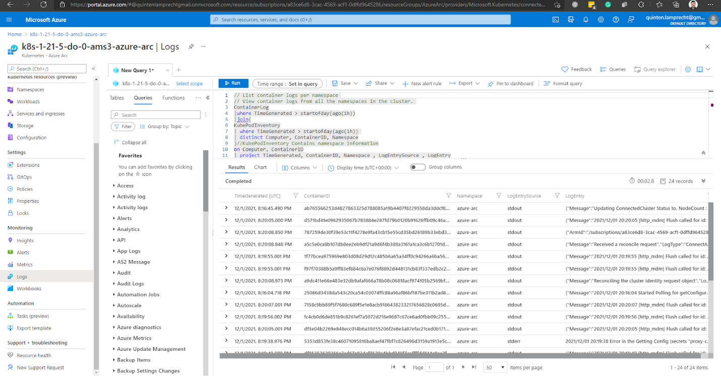The width and height of the screenshot is (721, 376).
Task: Open the feedback icon in top bar
Action: (x=631, y=20)
